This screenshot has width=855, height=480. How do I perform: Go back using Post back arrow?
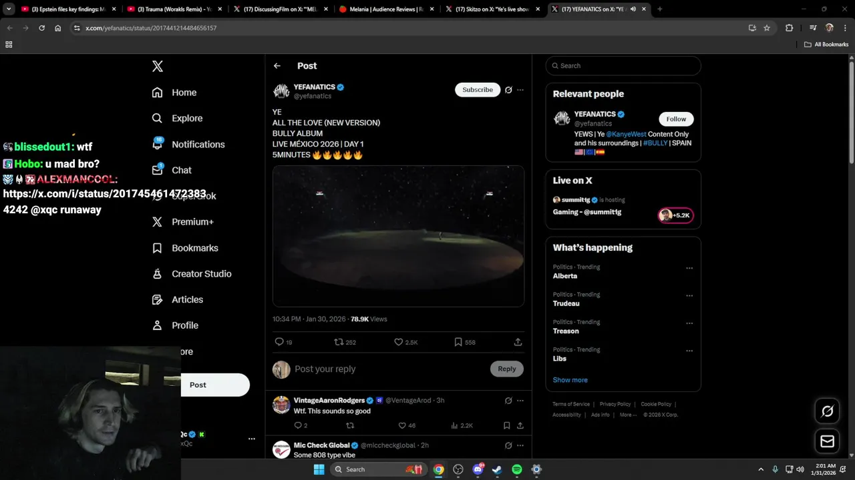coord(277,66)
